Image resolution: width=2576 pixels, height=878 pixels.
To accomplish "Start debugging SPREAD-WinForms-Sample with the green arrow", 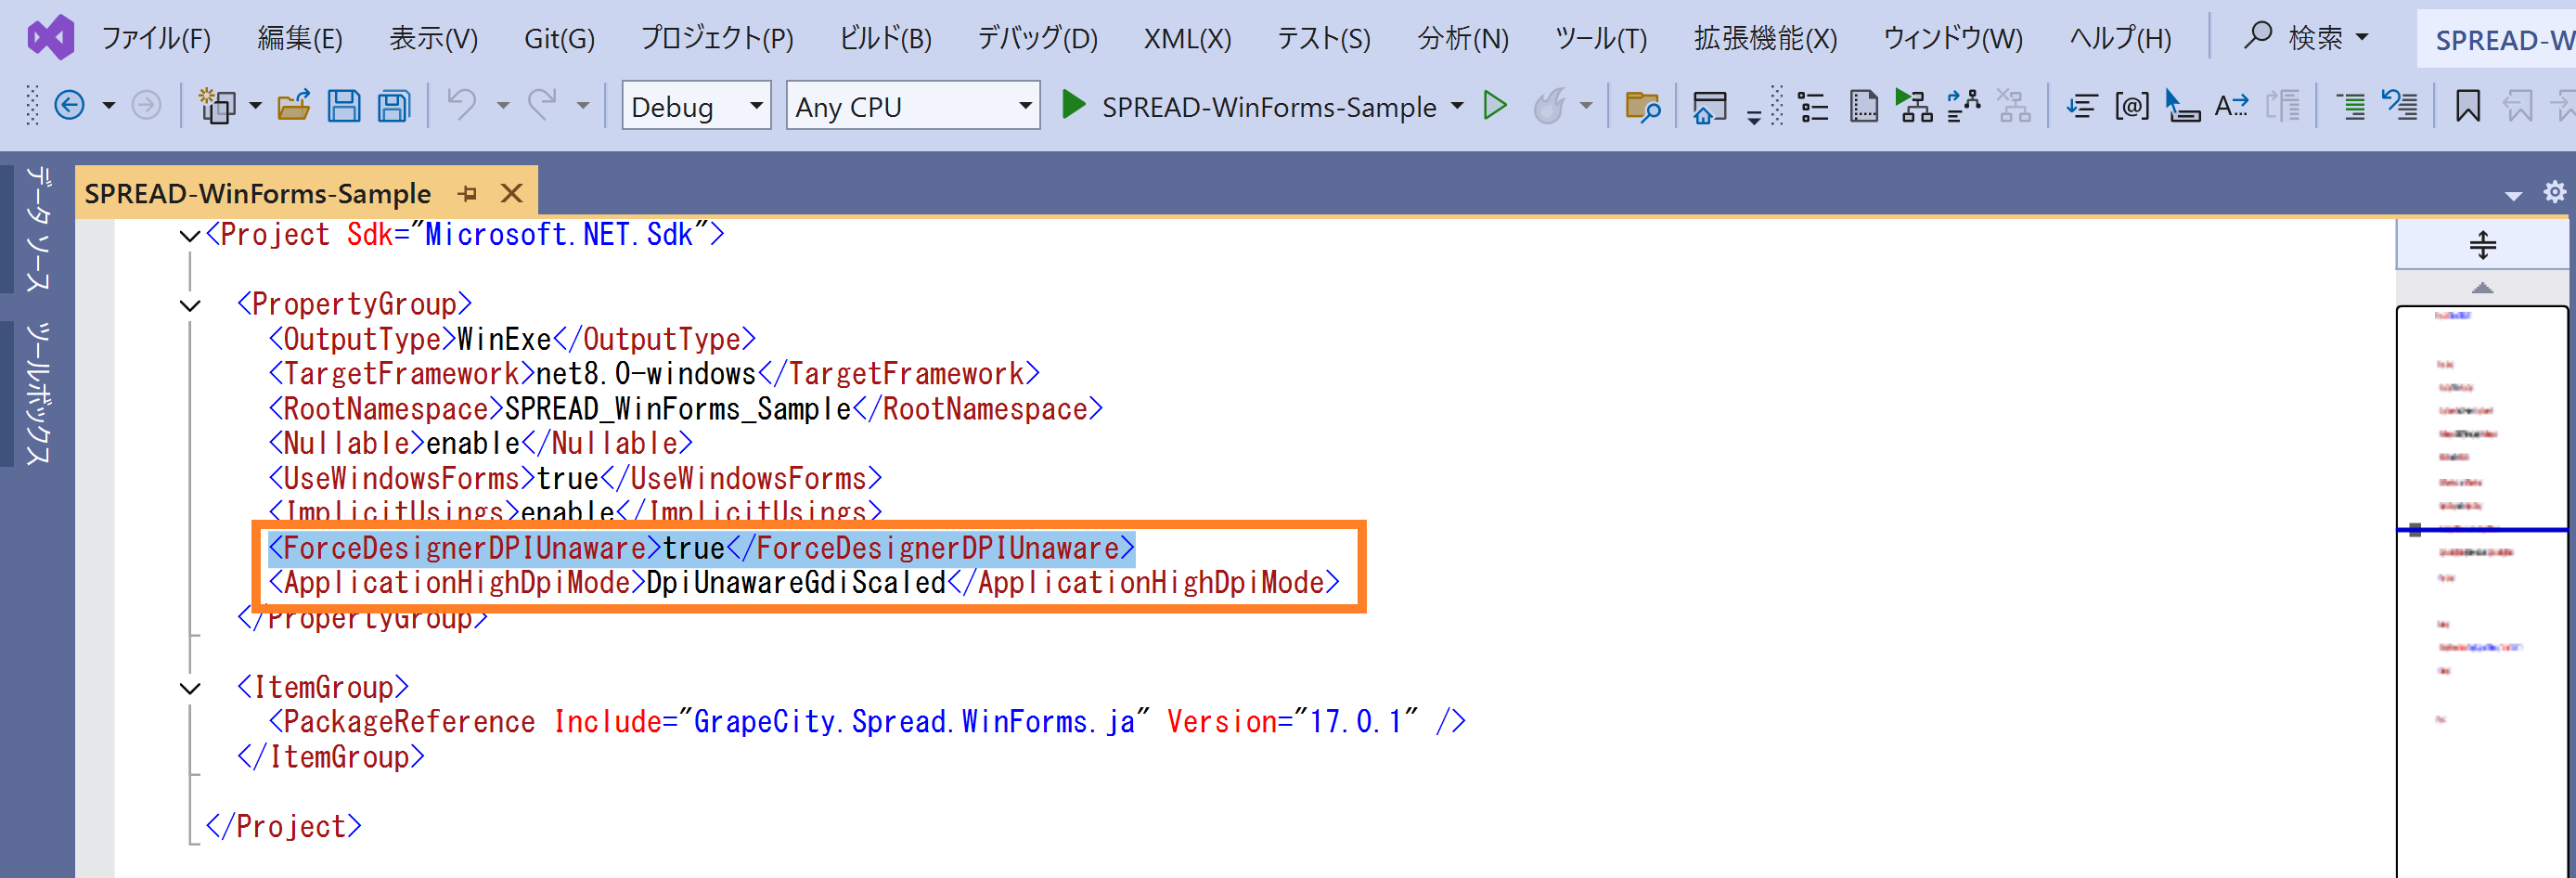I will click(1073, 105).
